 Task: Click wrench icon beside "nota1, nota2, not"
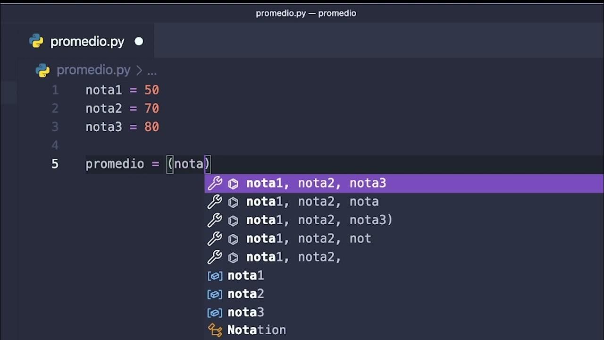tap(215, 238)
